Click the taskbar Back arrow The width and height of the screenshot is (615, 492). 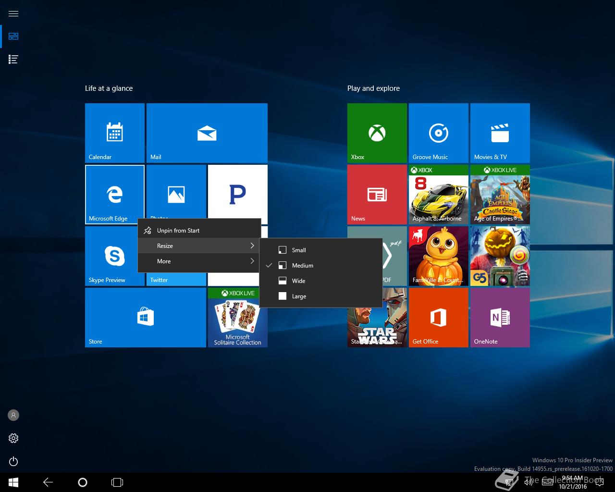(x=48, y=482)
